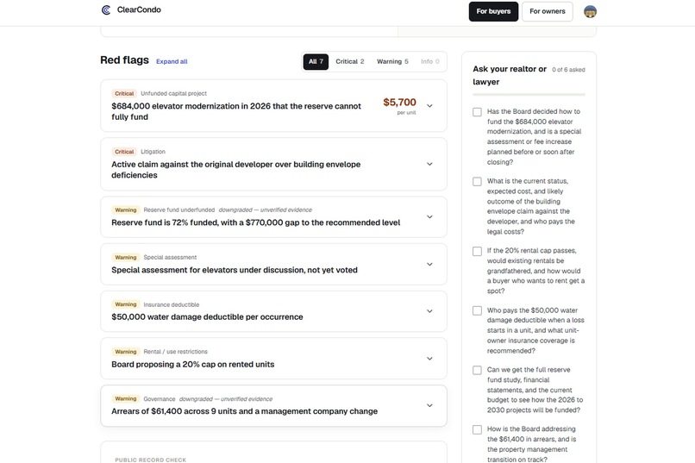Image resolution: width=695 pixels, height=463 pixels.
Task: Open the Board proposing 20% cap title
Action: point(193,364)
